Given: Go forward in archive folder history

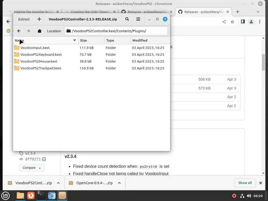Looking at the screenshot, I should coord(29,31).
